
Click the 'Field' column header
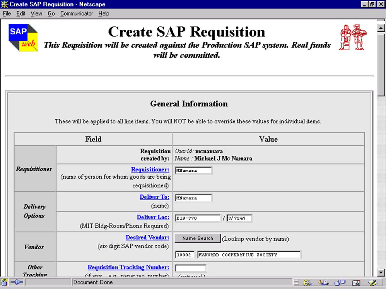[93, 139]
